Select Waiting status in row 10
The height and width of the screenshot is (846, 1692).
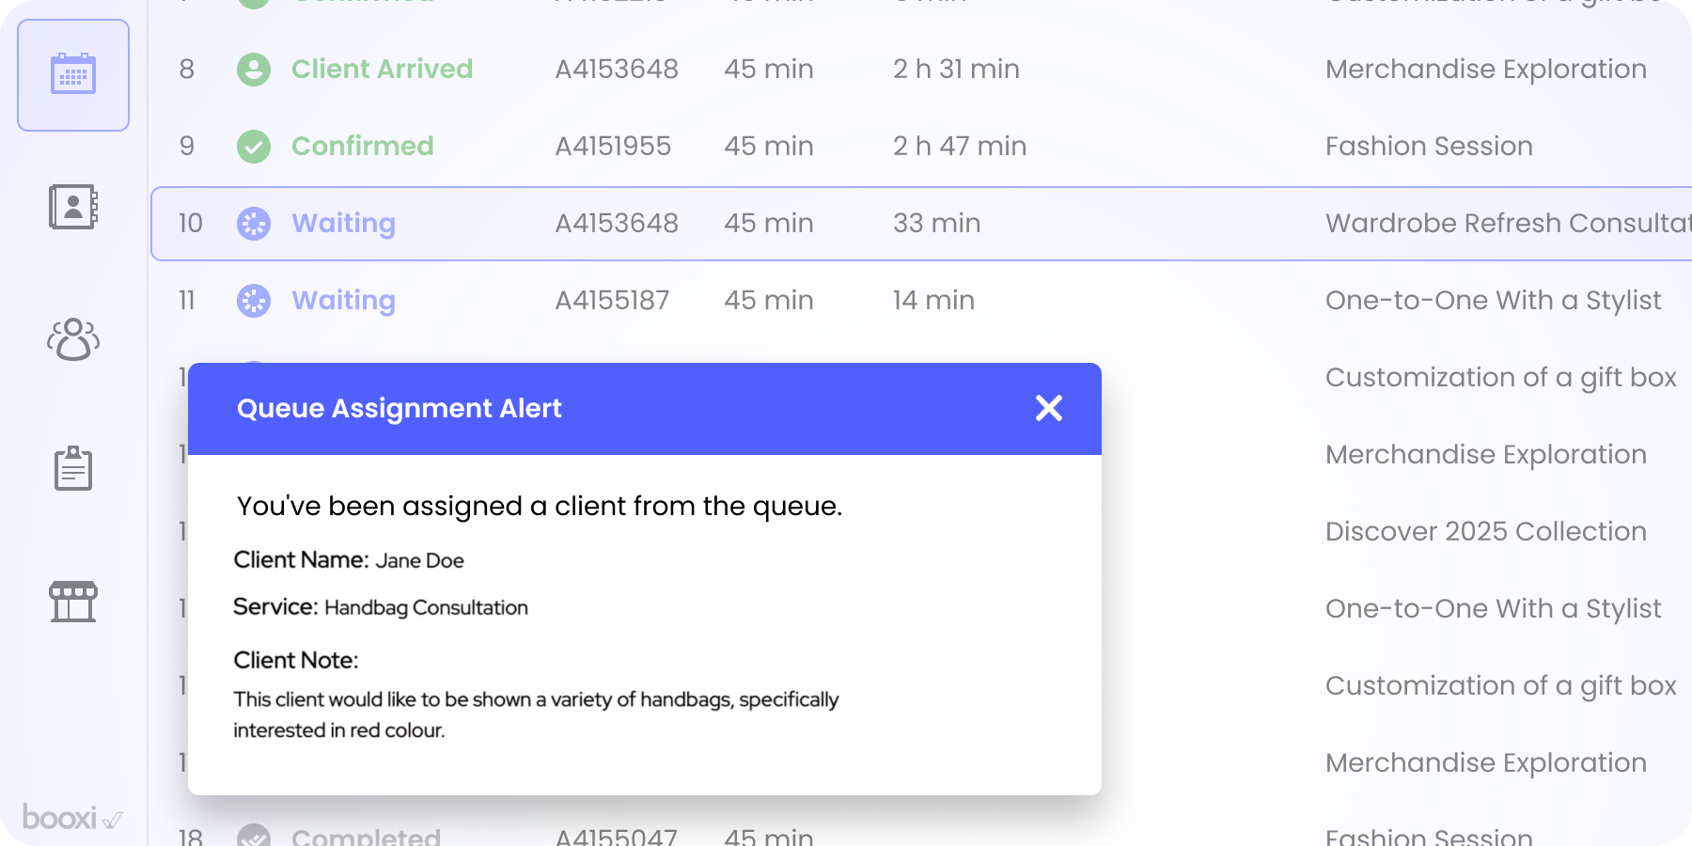pos(343,224)
